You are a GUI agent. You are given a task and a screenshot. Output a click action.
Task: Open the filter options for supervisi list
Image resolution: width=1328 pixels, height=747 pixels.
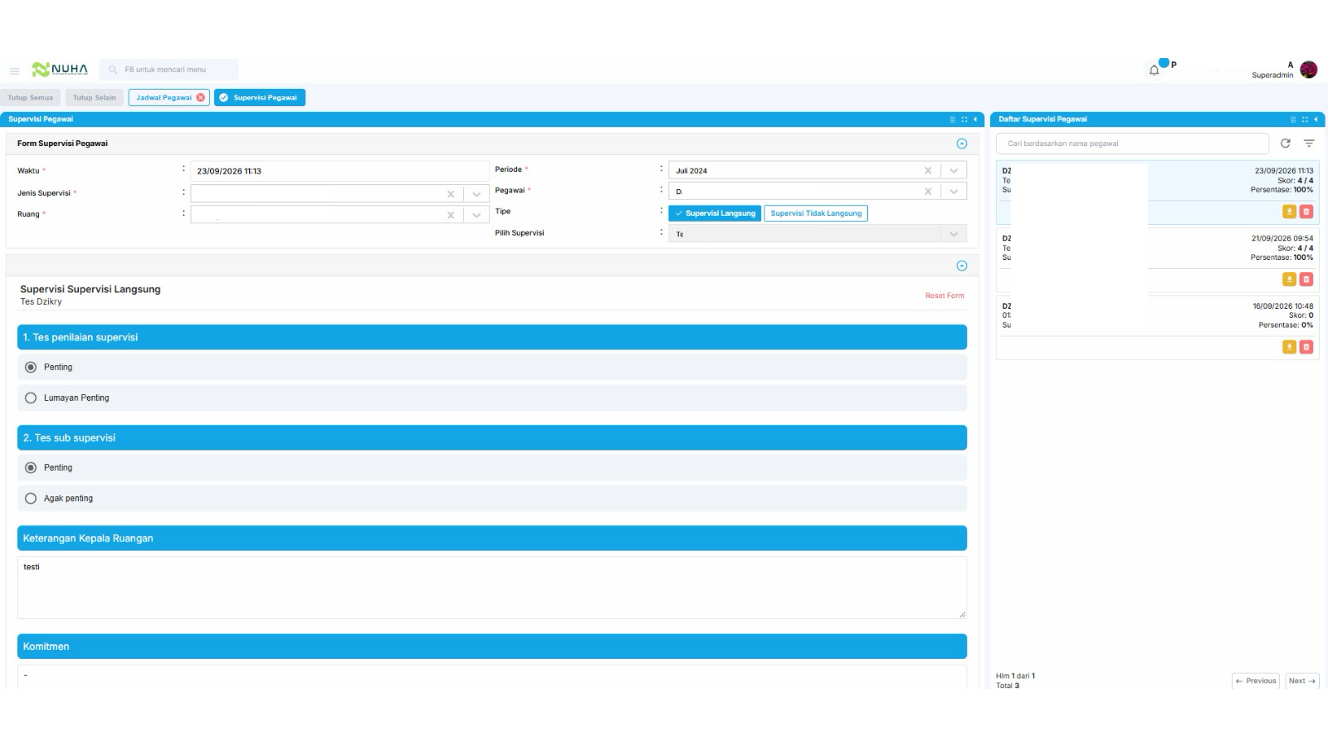click(1309, 144)
